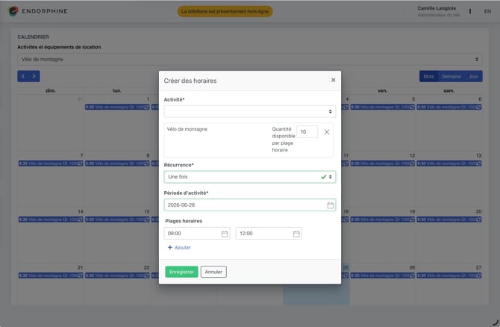500x327 pixels.
Task: Open the Vélo de montagne event on day 14
Action: (x=51, y=219)
